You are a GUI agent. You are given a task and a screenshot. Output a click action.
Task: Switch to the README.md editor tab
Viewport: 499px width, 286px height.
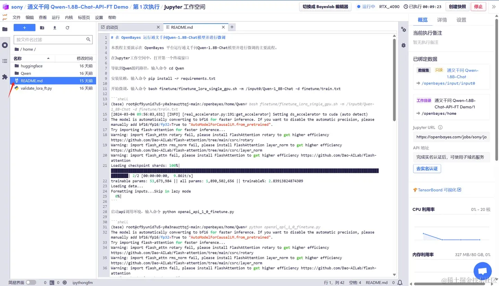[195, 27]
